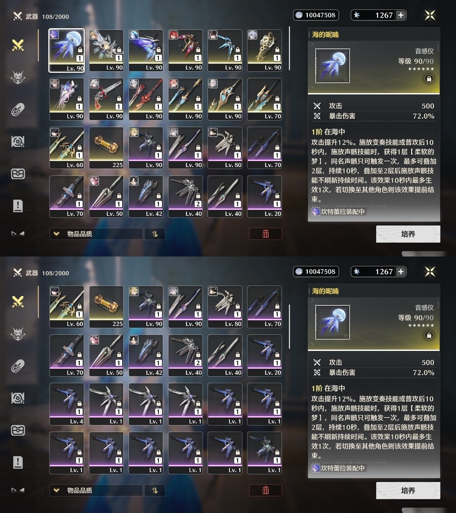456x513 pixels.
Task: Select the jellyfish rectifier weapon at Lv. 90 in grid
Action: coord(67,50)
